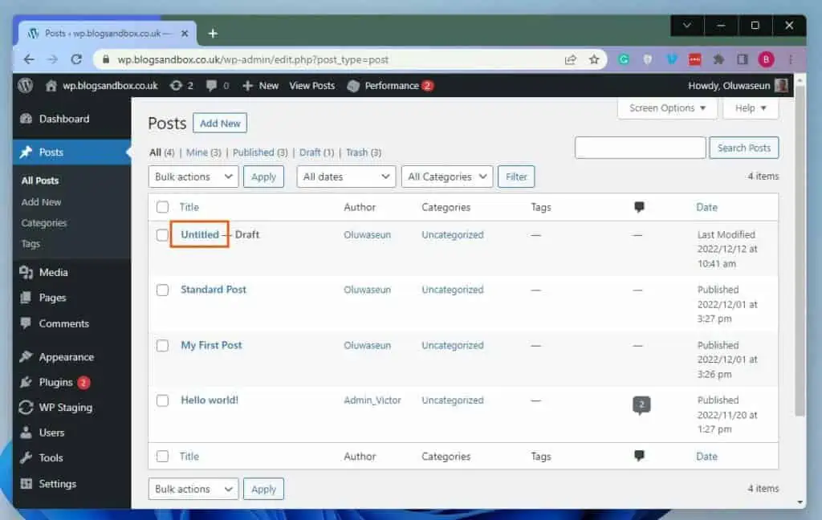Go to Categories in Posts submenu

coord(44,223)
